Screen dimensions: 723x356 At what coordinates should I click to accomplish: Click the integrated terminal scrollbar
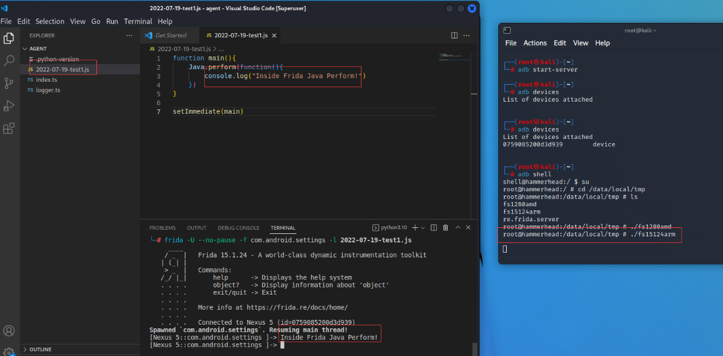pos(474,349)
